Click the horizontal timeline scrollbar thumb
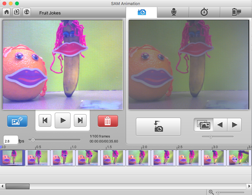Image resolution: width=252 pixels, height=195 pixels. click(x=18, y=187)
